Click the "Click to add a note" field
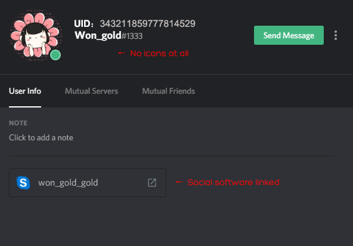The width and height of the screenshot is (353, 246). pos(41,137)
